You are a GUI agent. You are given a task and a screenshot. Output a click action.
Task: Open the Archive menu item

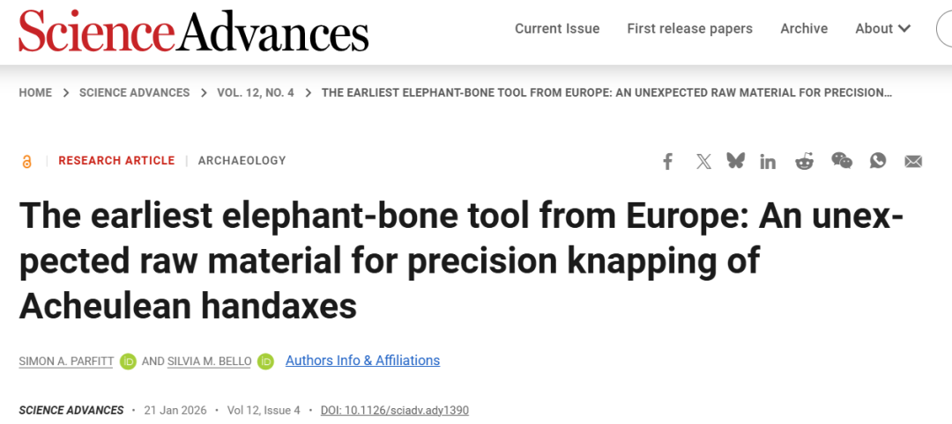tap(804, 28)
